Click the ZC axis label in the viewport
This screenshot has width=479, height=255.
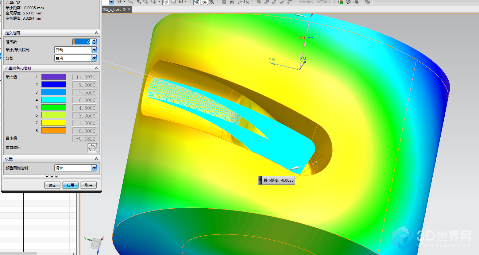tap(311, 36)
